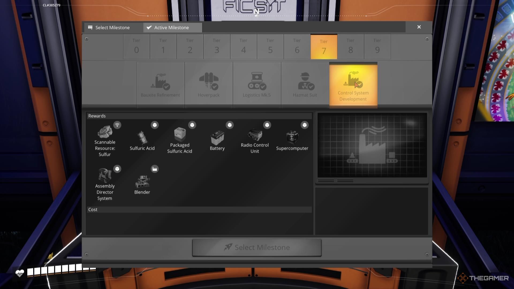The image size is (514, 289).
Task: Select Tier 6 milestone category
Action: [297, 46]
